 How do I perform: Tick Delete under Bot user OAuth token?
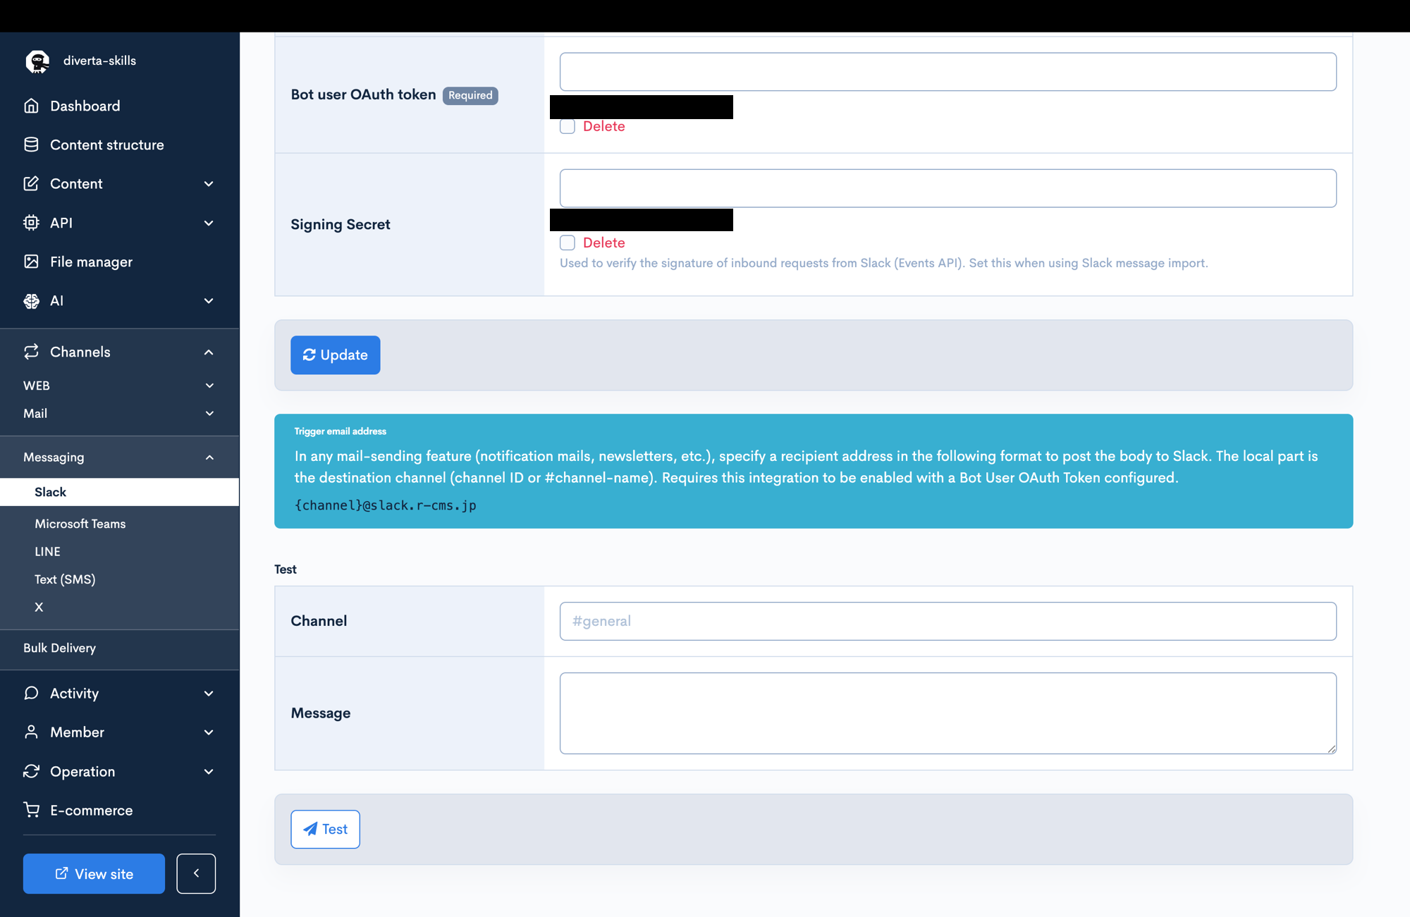click(x=568, y=126)
